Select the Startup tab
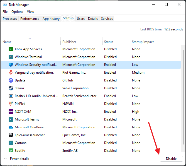Image resolution: width=186 pixels, height=166 pixels. [x=68, y=18]
